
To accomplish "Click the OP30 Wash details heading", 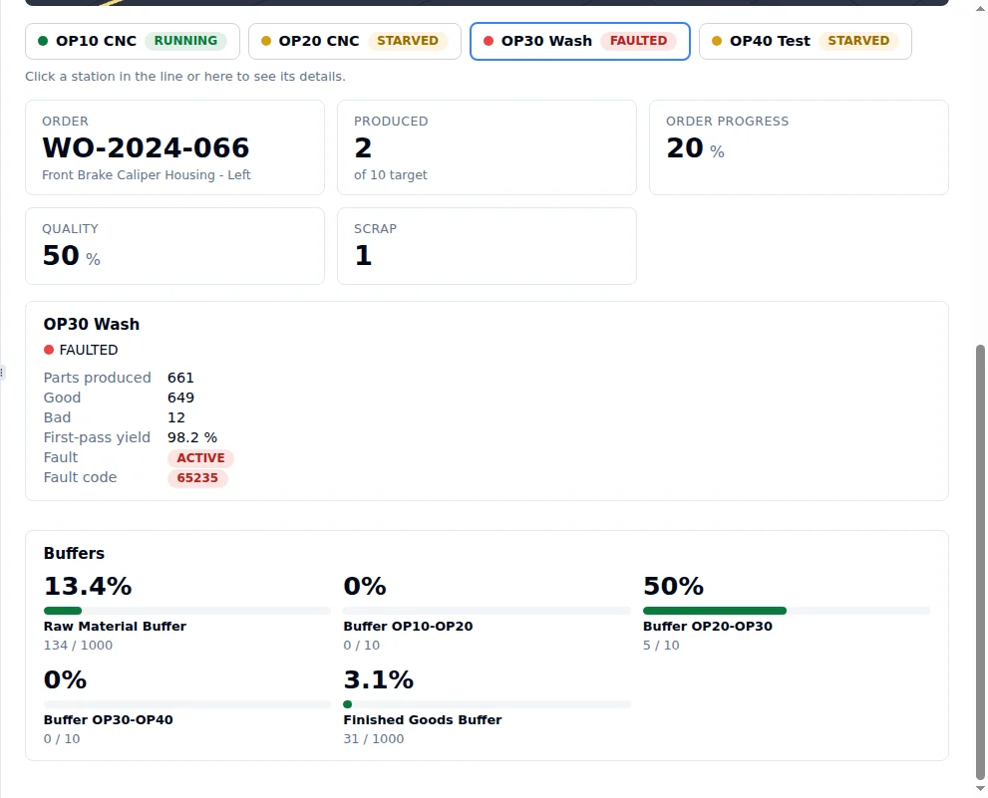I will pyautogui.click(x=92, y=325).
